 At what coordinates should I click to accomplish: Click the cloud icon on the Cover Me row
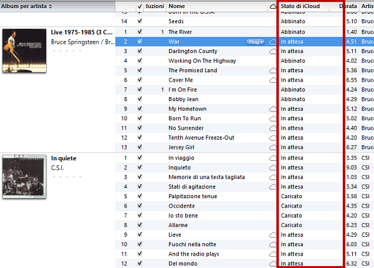(x=272, y=80)
